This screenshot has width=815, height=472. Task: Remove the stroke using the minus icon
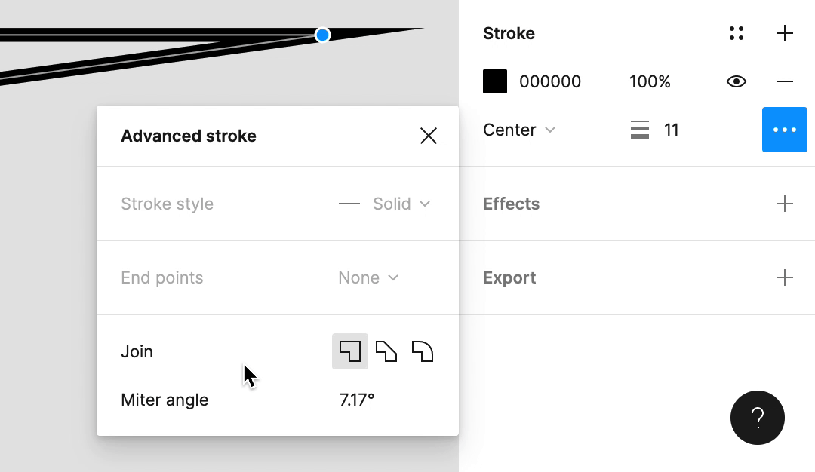785,81
